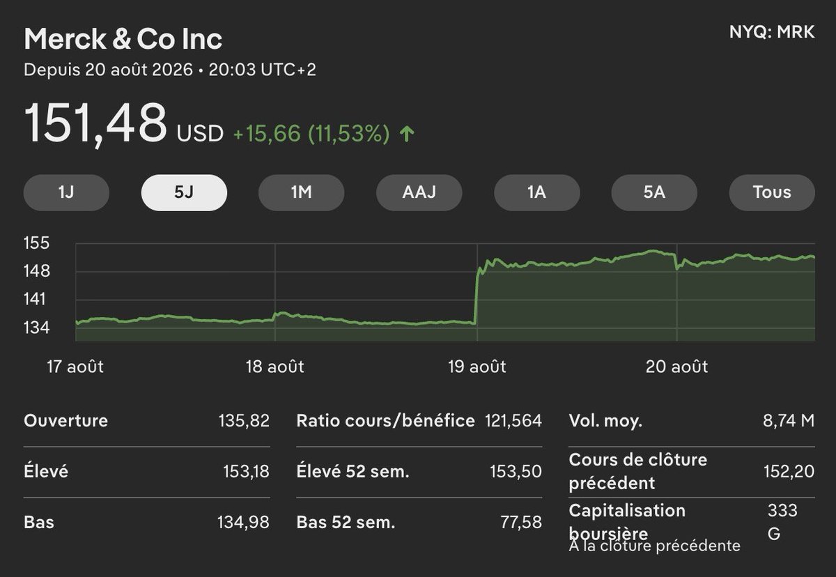
Task: Click the Vol. moy. label
Action: [605, 421]
